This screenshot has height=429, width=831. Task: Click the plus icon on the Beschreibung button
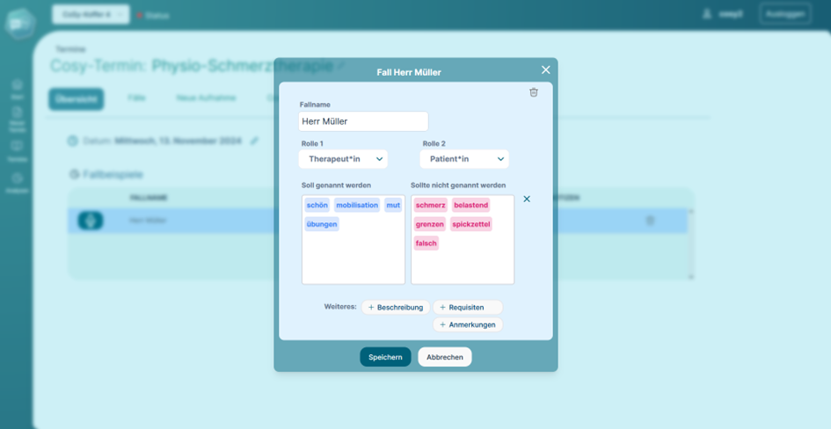tap(371, 308)
